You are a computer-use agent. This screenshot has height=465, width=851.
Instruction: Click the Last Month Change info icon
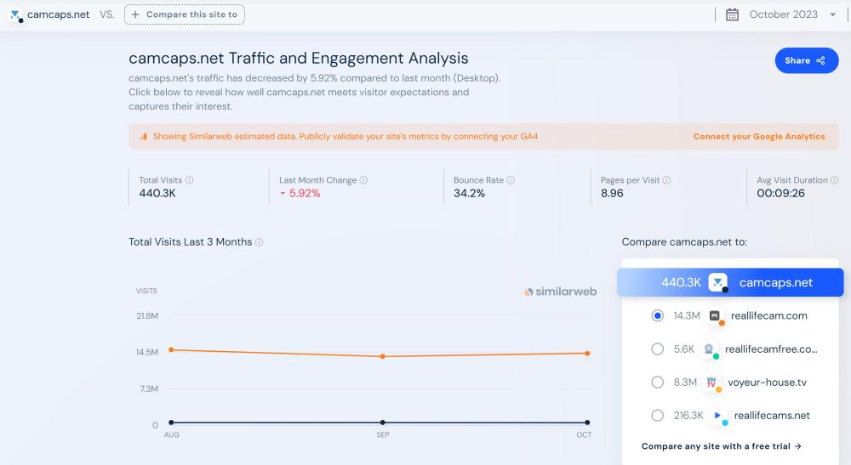coord(363,180)
